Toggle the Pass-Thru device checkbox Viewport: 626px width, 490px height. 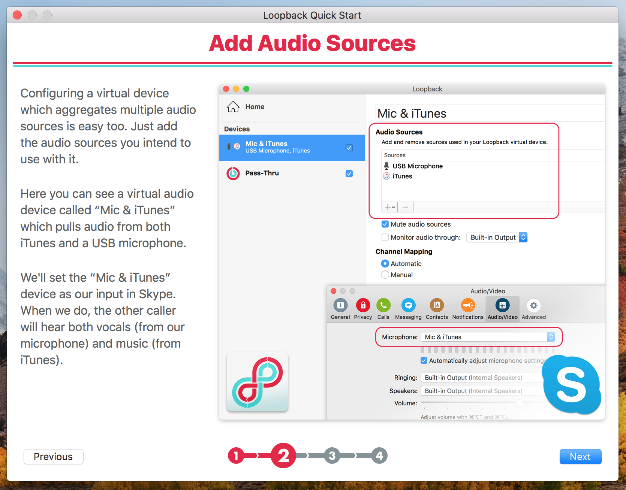pos(349,173)
